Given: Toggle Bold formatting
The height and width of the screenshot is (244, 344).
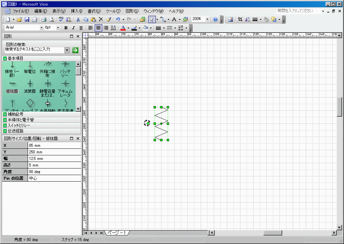Looking at the screenshot, I should (x=66, y=28).
